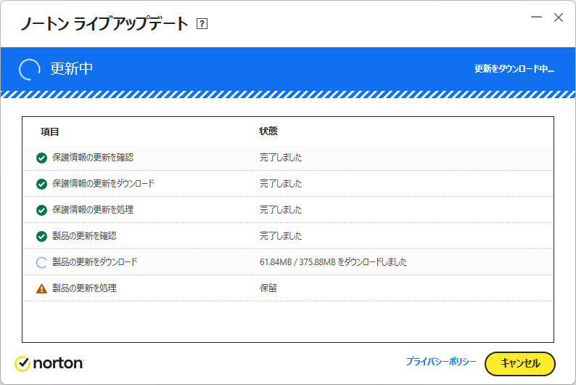
Task: Click the 保留 status text
Action: (x=268, y=288)
